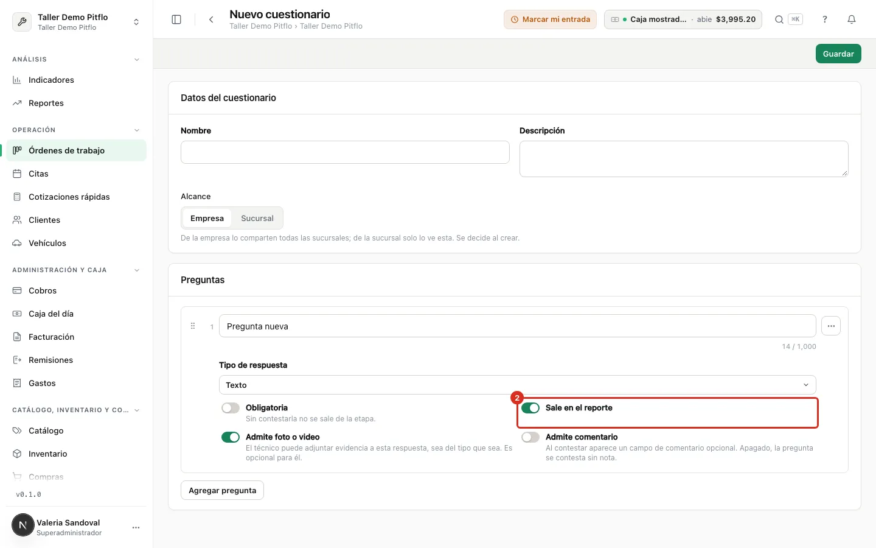Click the Nombre input field
Viewport: 876px width, 548px height.
click(345, 152)
